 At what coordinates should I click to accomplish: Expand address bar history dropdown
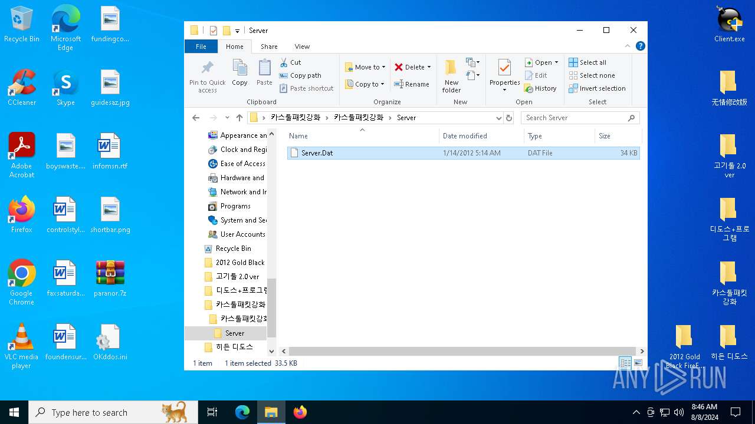[x=498, y=118]
